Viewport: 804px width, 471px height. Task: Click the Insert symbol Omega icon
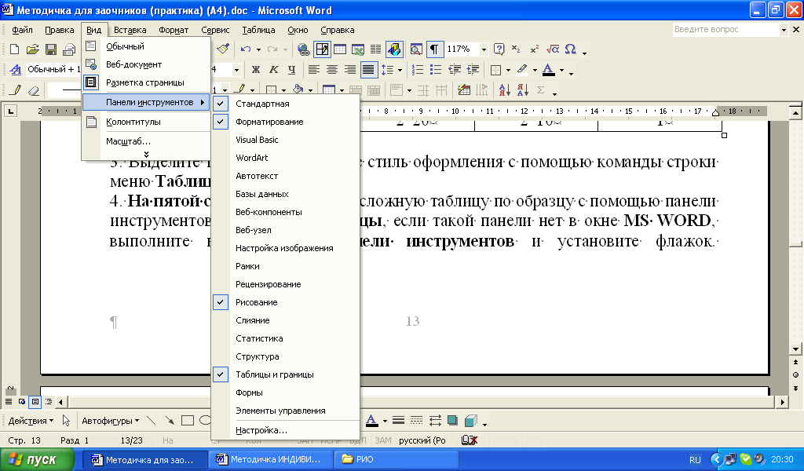[x=570, y=49]
